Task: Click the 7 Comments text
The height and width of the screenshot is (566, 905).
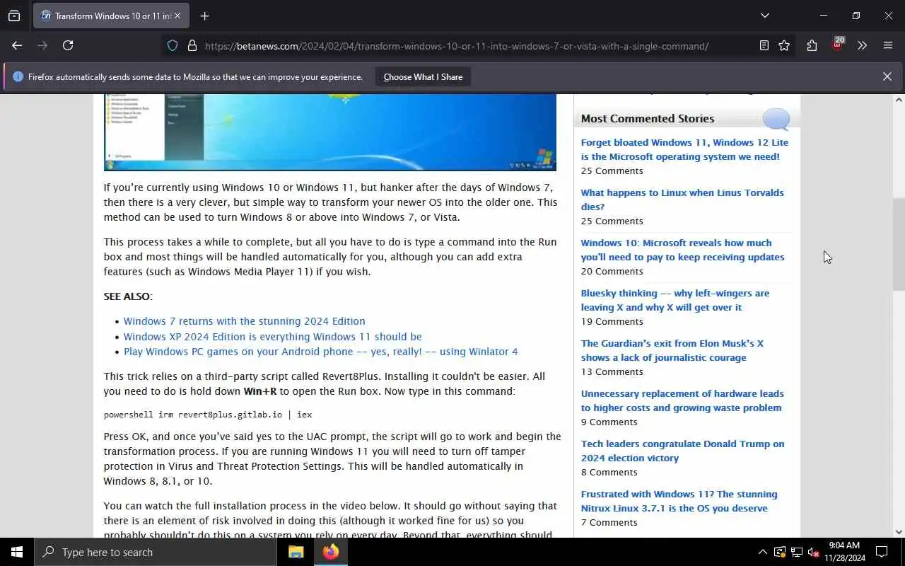Action: [609, 522]
